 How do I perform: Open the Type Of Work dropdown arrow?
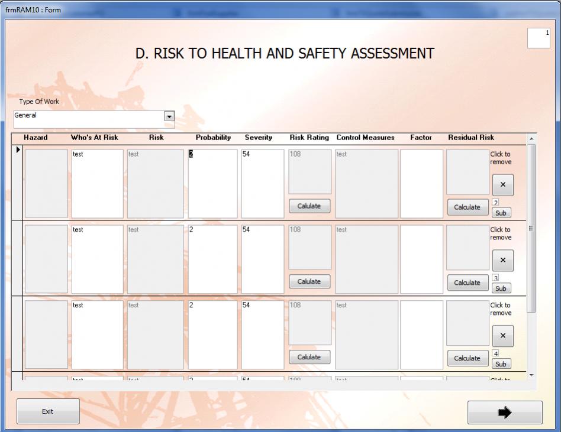click(x=169, y=116)
